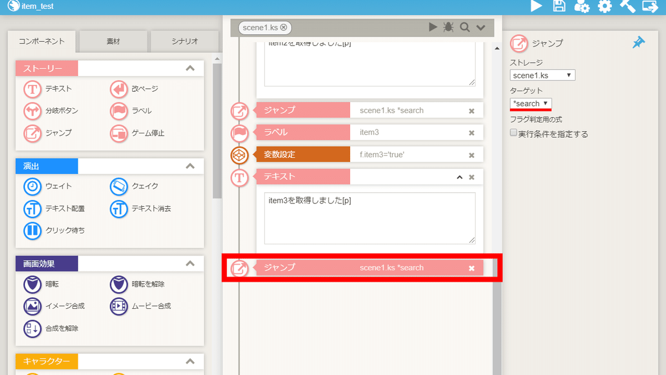Collapse the item3 テキスト block
666x375 pixels.
pyautogui.click(x=459, y=177)
